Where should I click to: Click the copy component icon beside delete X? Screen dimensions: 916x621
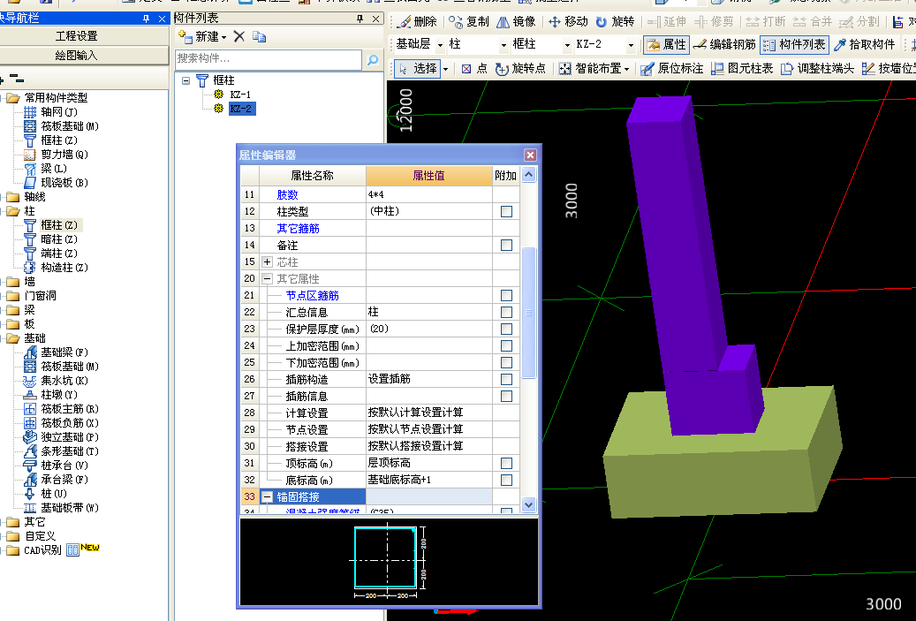[259, 37]
